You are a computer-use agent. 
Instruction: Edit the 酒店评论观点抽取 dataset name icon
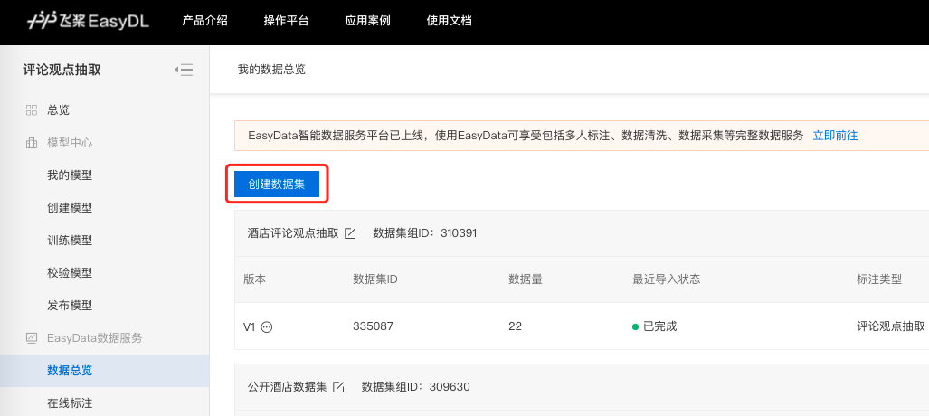[x=350, y=233]
